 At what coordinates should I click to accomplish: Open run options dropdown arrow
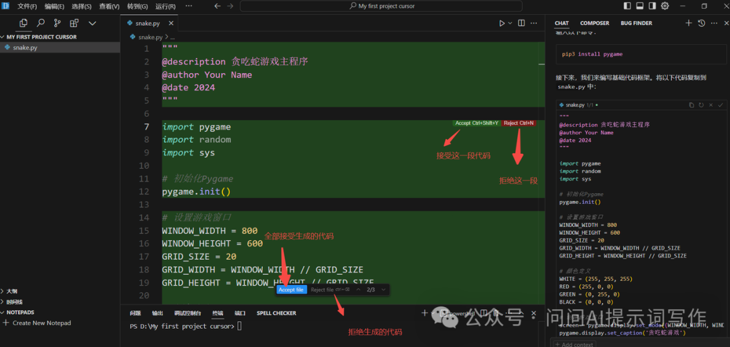click(x=510, y=23)
